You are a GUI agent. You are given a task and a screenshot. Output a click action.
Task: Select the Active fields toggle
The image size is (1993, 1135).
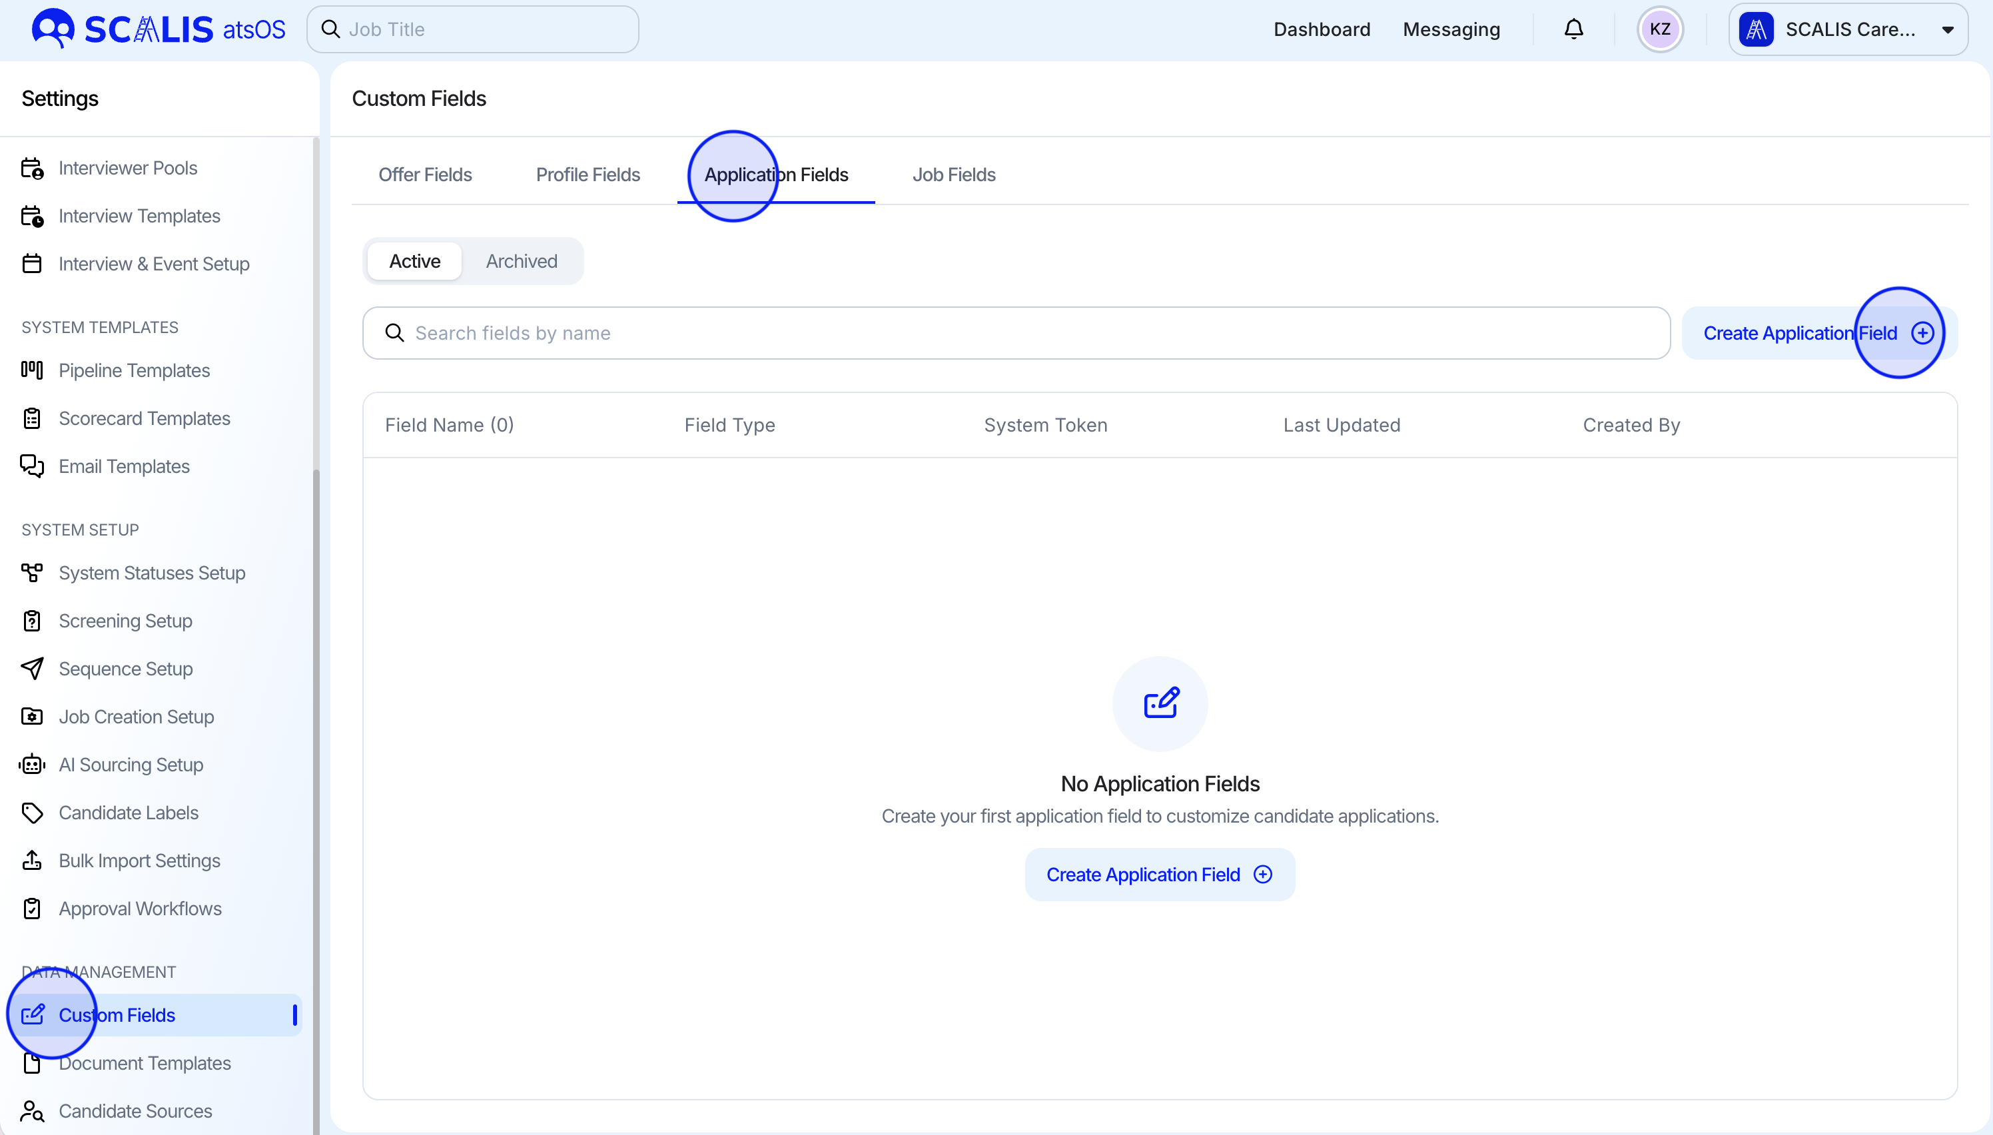(x=415, y=261)
